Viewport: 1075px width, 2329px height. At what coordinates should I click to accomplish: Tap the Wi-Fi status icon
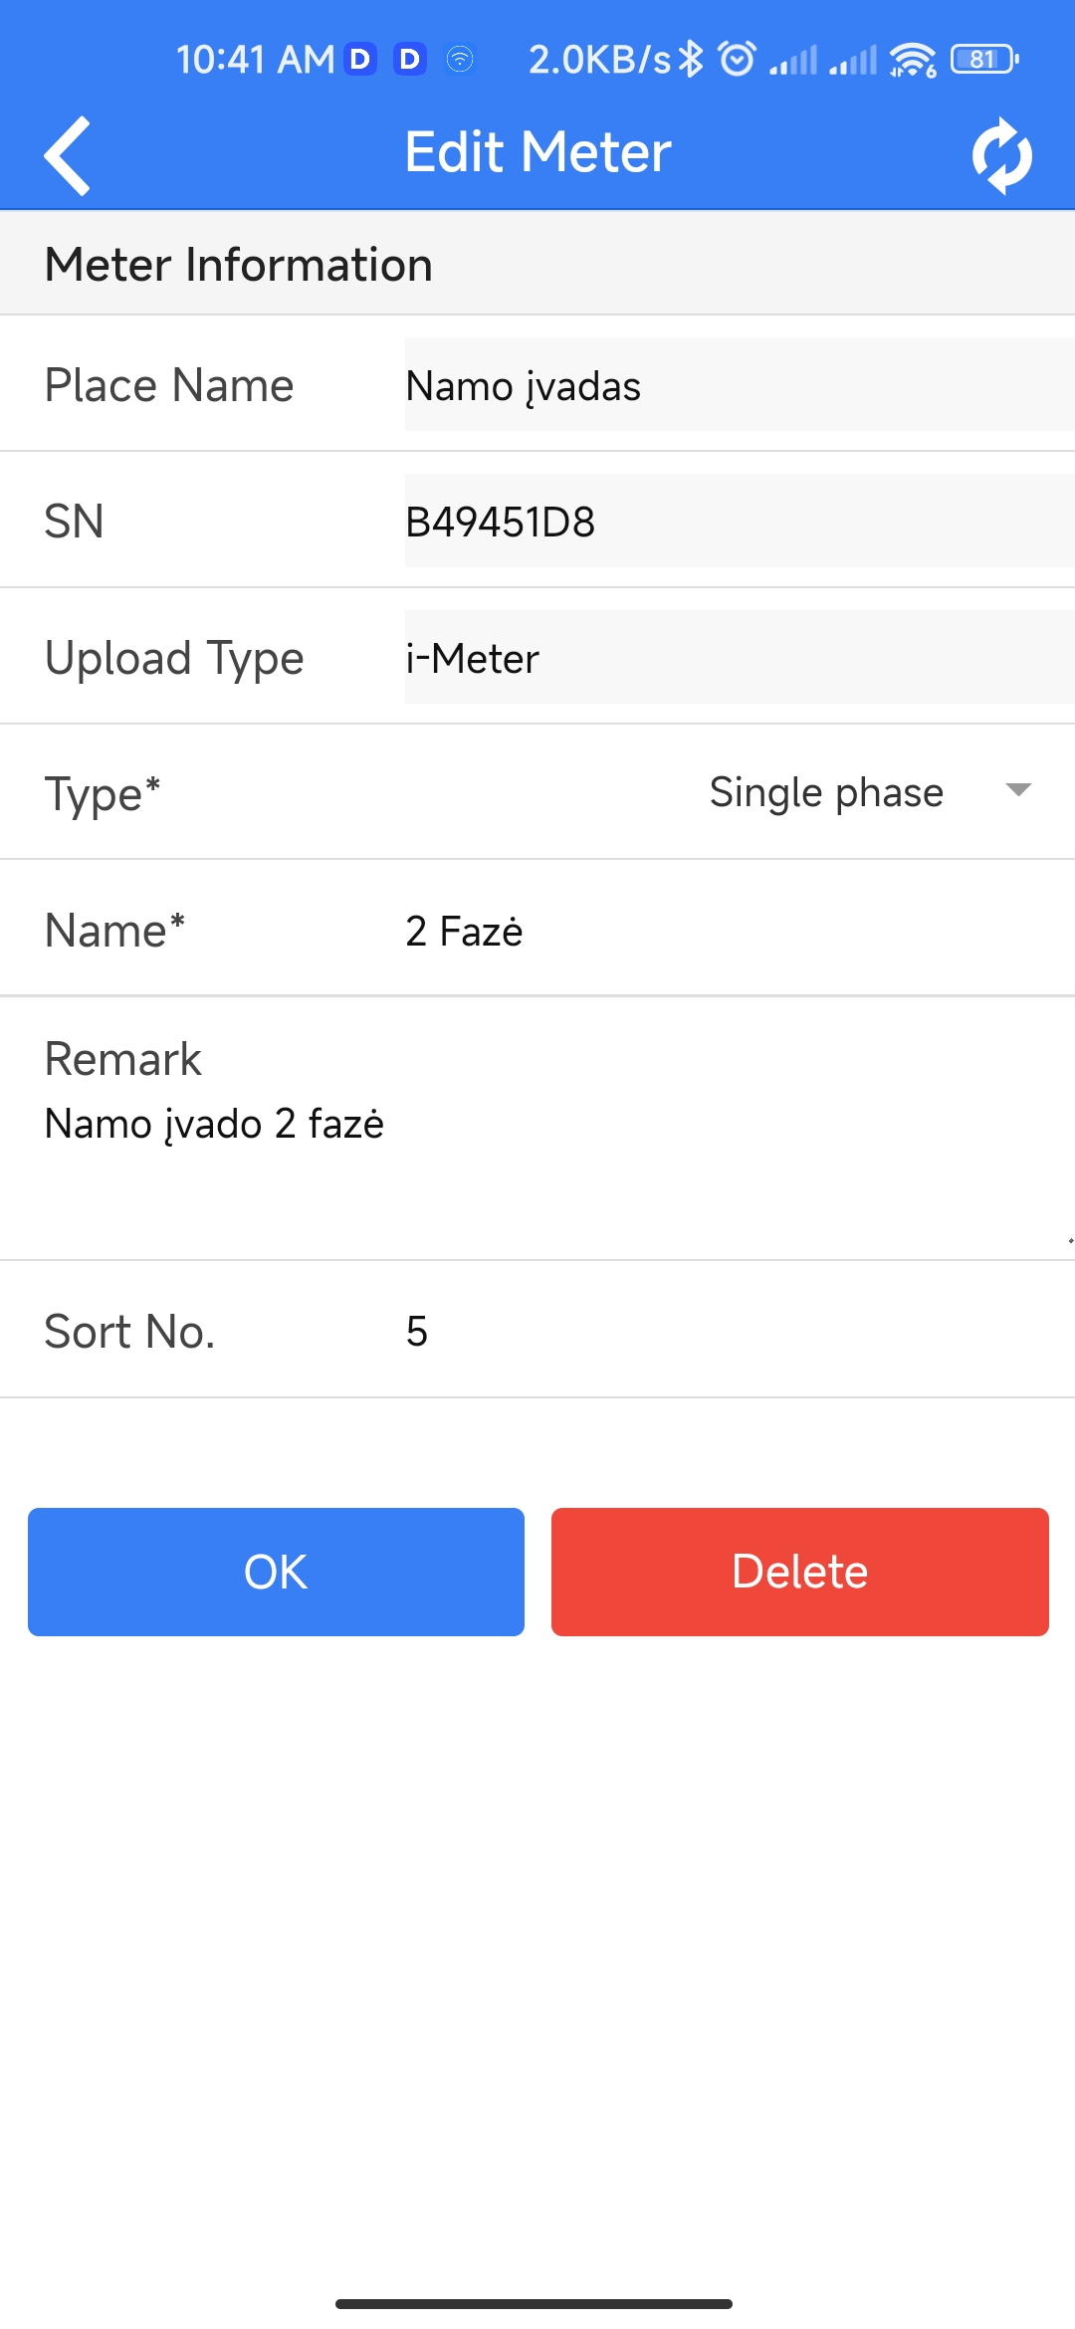(x=912, y=60)
